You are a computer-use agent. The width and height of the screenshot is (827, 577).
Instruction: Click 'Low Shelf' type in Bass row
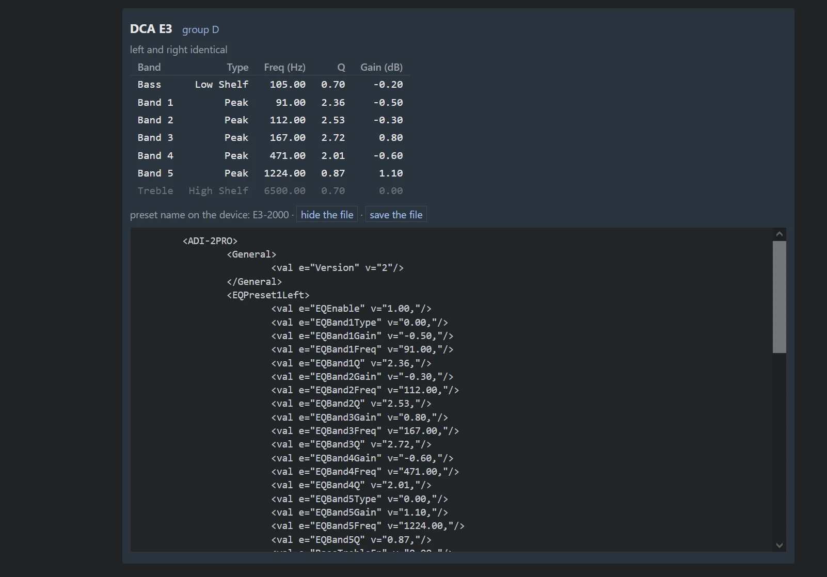tap(222, 85)
